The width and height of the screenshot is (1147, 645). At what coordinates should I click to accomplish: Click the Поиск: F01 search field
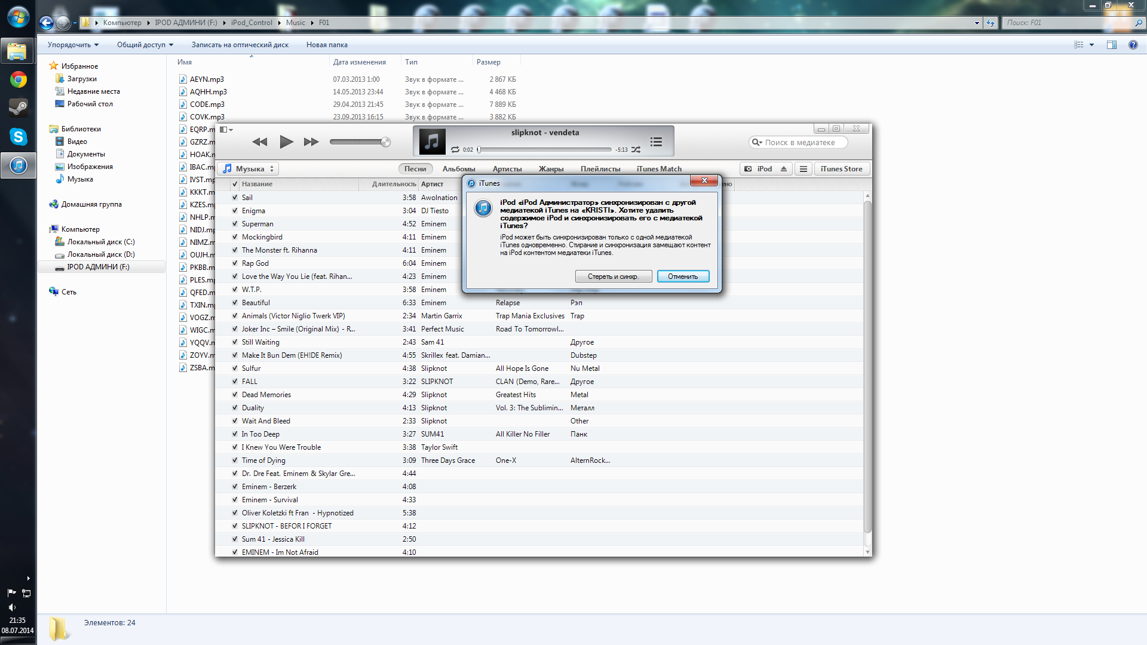[1073, 23]
